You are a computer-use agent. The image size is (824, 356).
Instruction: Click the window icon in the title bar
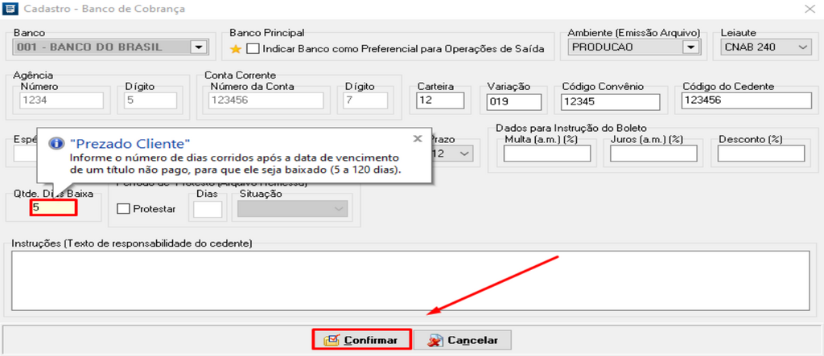click(10, 9)
